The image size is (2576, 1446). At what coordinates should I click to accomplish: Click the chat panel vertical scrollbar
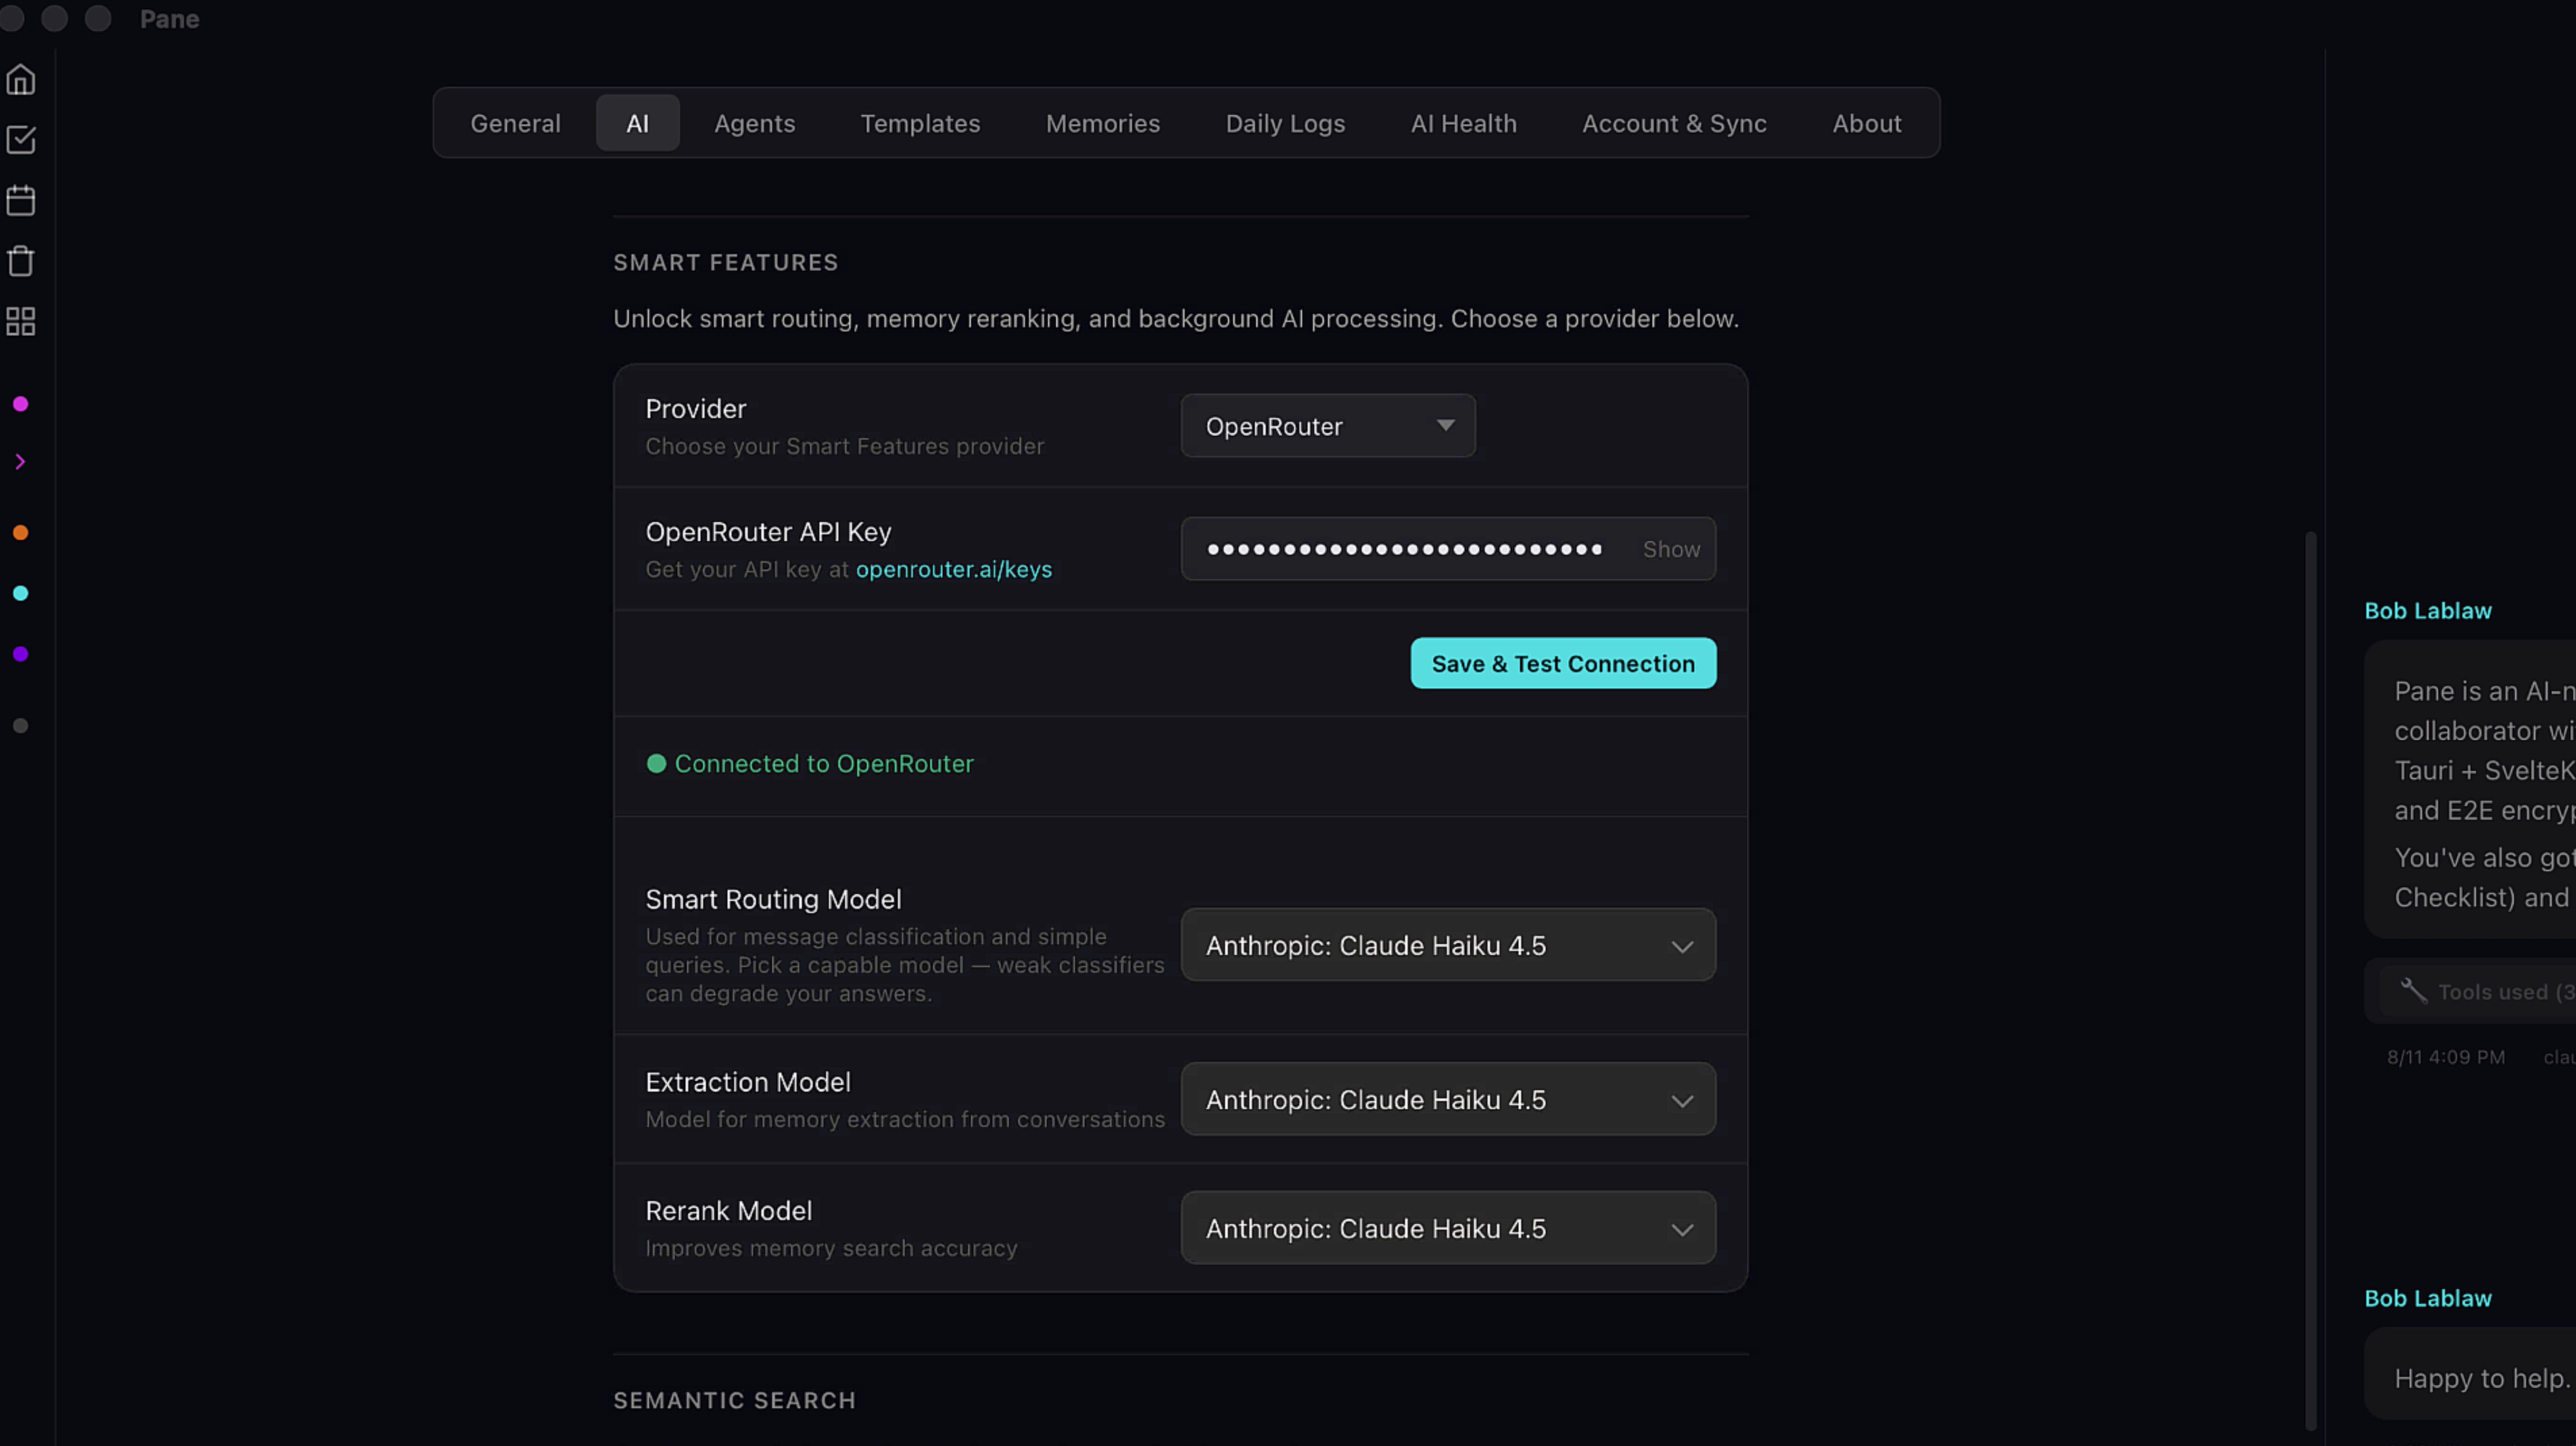point(2310,980)
